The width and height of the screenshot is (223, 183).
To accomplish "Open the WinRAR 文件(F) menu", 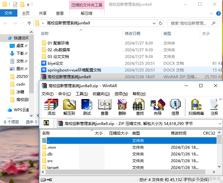I will pyautogui.click(x=48, y=94).
